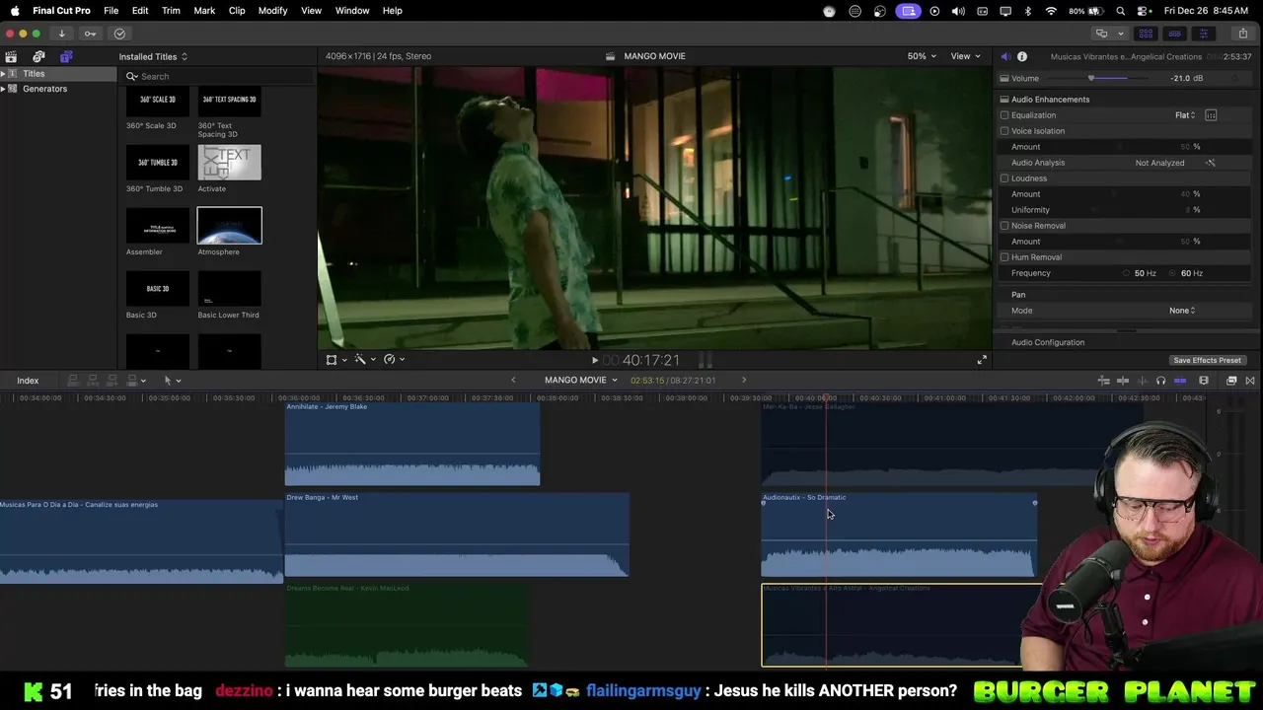Open the Edit menu
This screenshot has width=1263, height=710.
(x=140, y=11)
